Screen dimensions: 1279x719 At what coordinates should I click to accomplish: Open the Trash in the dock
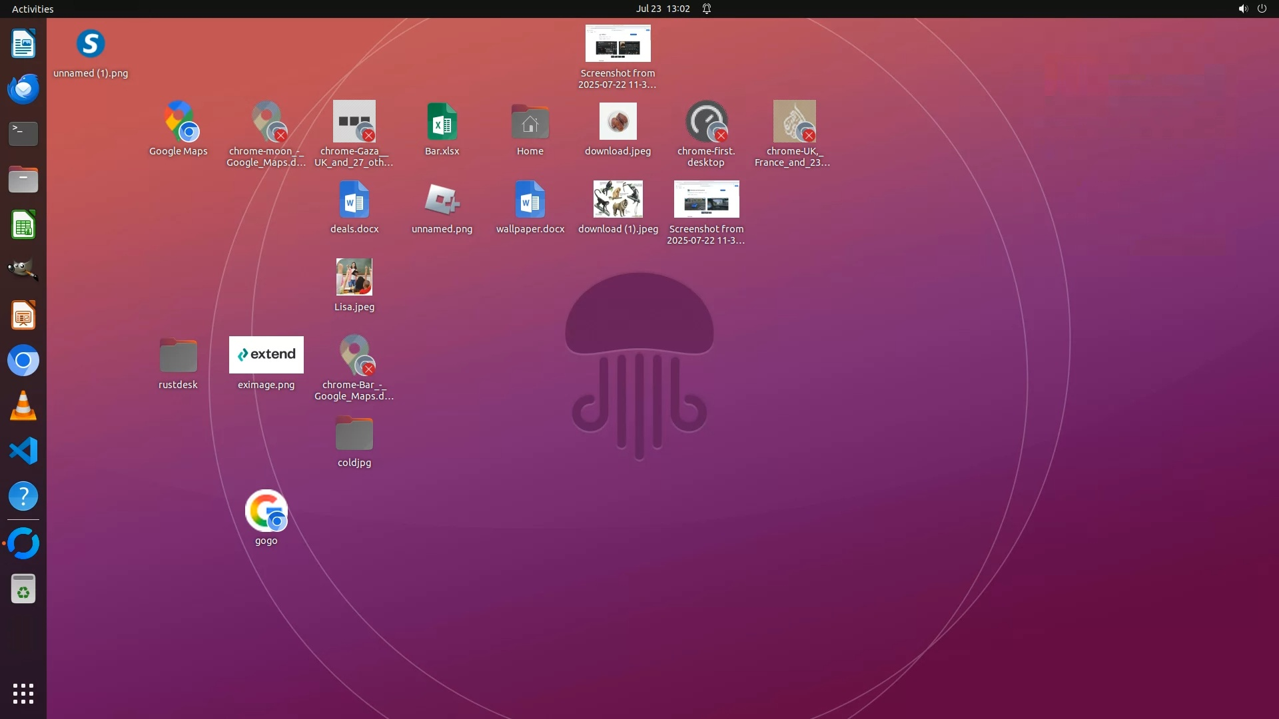(x=23, y=589)
